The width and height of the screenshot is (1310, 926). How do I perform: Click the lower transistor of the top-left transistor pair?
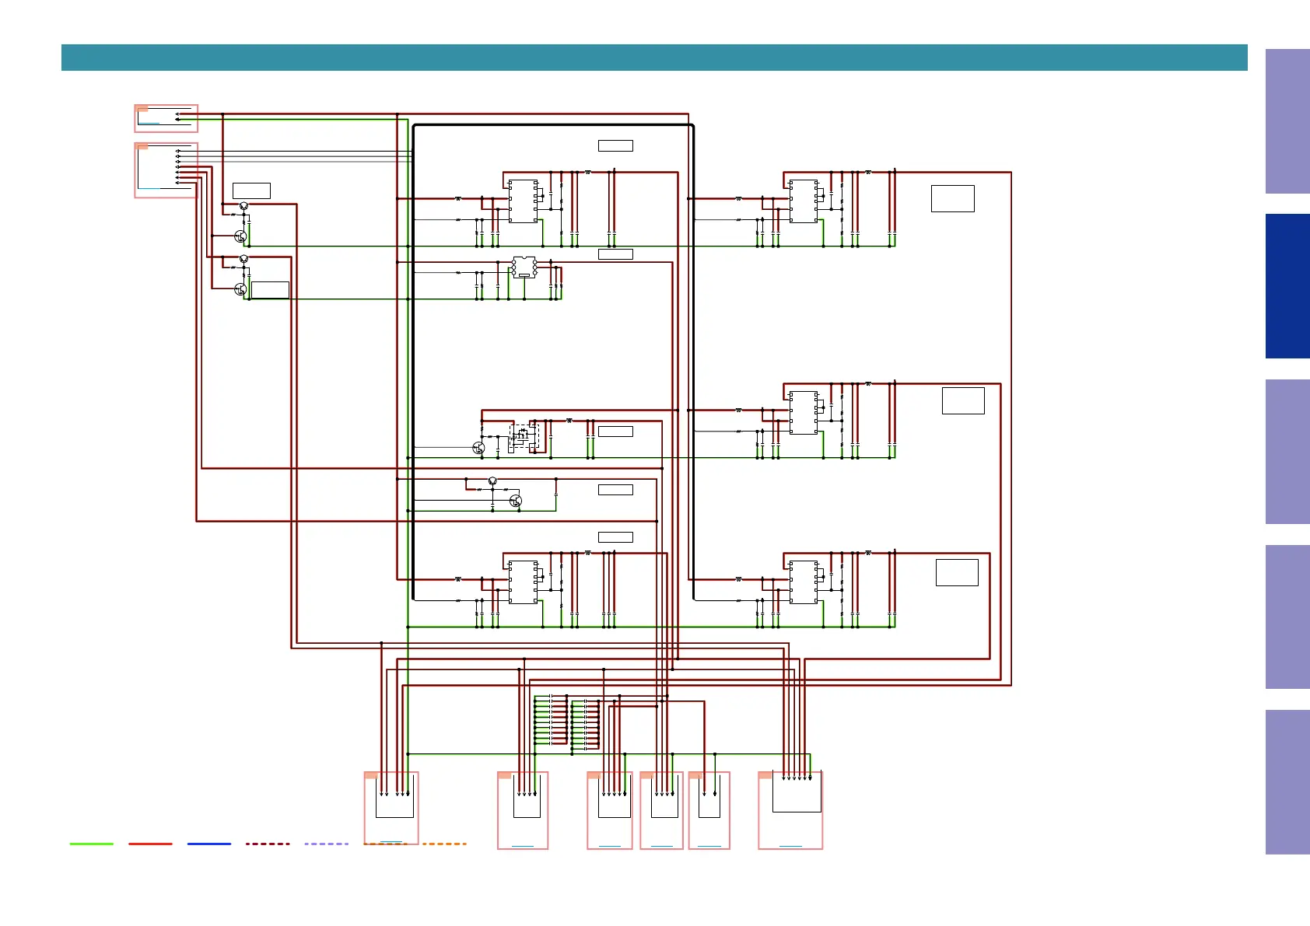click(241, 236)
